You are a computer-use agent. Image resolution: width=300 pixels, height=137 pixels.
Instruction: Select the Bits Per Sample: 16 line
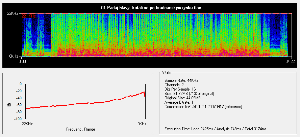[x=181, y=89]
